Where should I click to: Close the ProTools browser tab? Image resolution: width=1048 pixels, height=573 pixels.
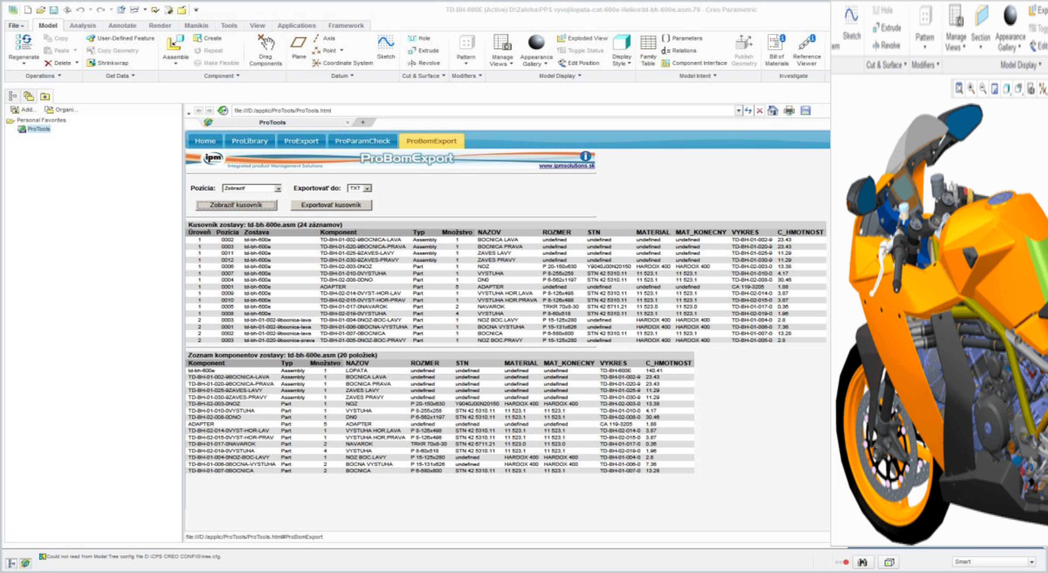(347, 122)
